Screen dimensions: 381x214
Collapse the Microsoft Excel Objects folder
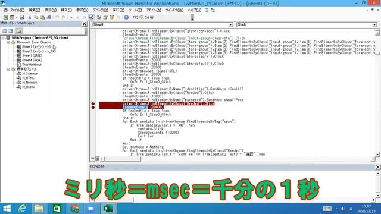coord(8,42)
